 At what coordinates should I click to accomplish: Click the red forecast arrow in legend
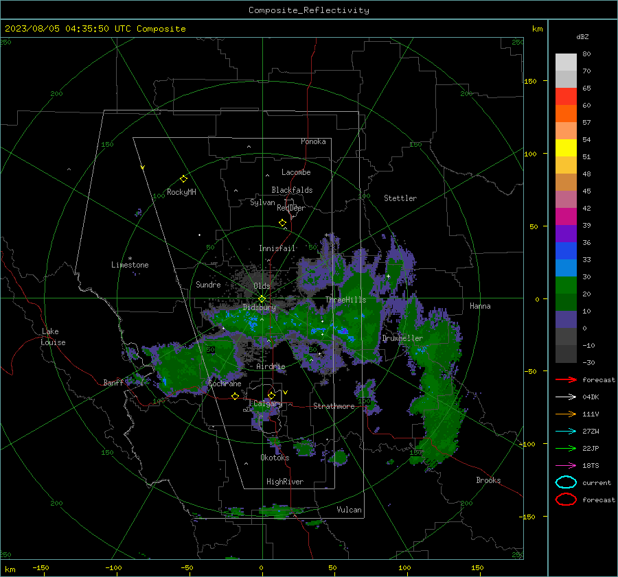[566, 379]
